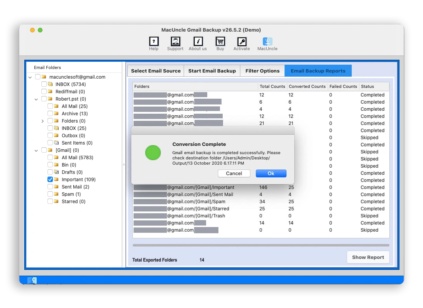Switch to Filter Options tab
The image size is (423, 308).
pyautogui.click(x=262, y=71)
